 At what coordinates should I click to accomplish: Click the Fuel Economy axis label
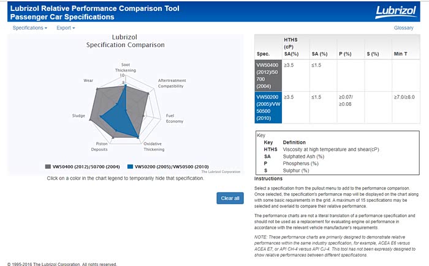click(174, 118)
